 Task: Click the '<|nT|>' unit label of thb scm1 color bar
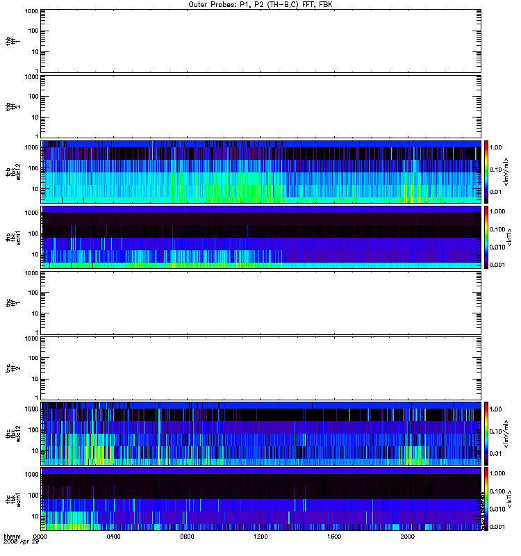tap(510, 237)
